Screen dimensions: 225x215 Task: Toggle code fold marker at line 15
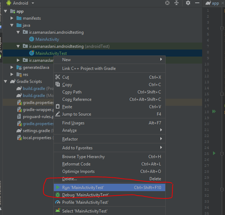222,94
